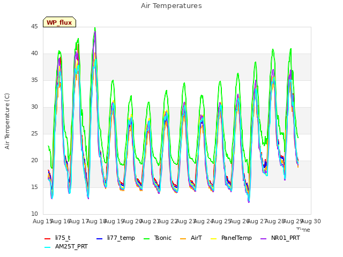Click the red li75_t legend swatch
The image size is (343, 257).
(48, 239)
